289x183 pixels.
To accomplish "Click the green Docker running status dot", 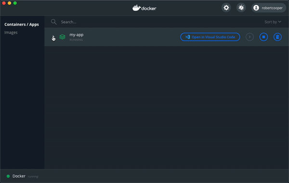I will point(8,176).
